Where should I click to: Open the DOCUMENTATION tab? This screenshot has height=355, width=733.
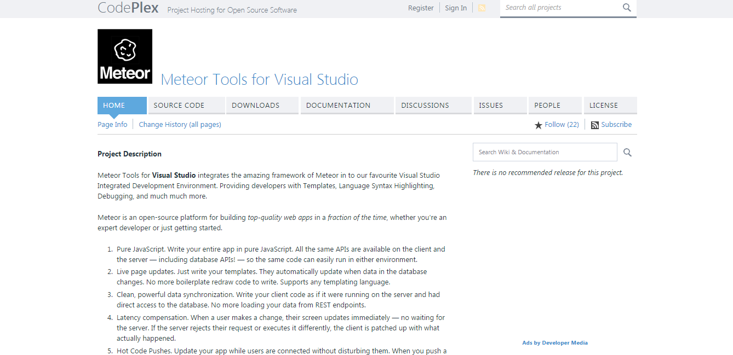pos(347,105)
